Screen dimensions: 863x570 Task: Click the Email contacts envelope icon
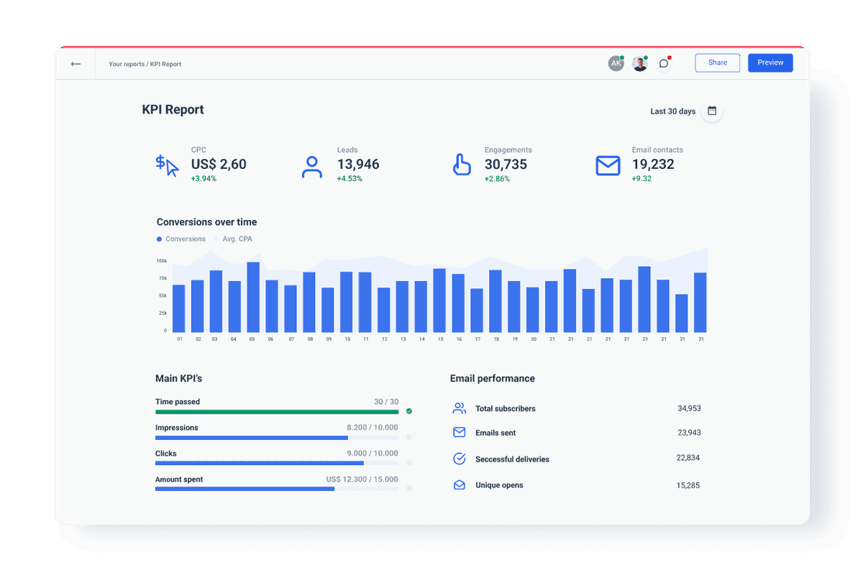pos(608,165)
